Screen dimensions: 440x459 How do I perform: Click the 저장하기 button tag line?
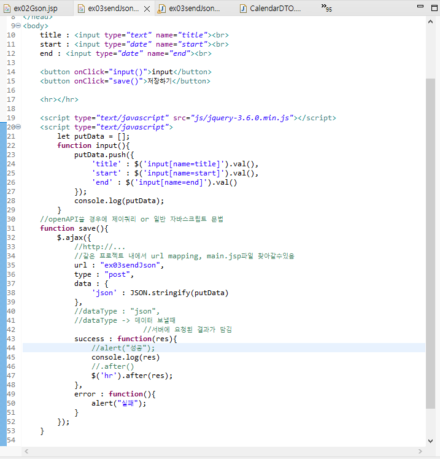[x=125, y=81]
